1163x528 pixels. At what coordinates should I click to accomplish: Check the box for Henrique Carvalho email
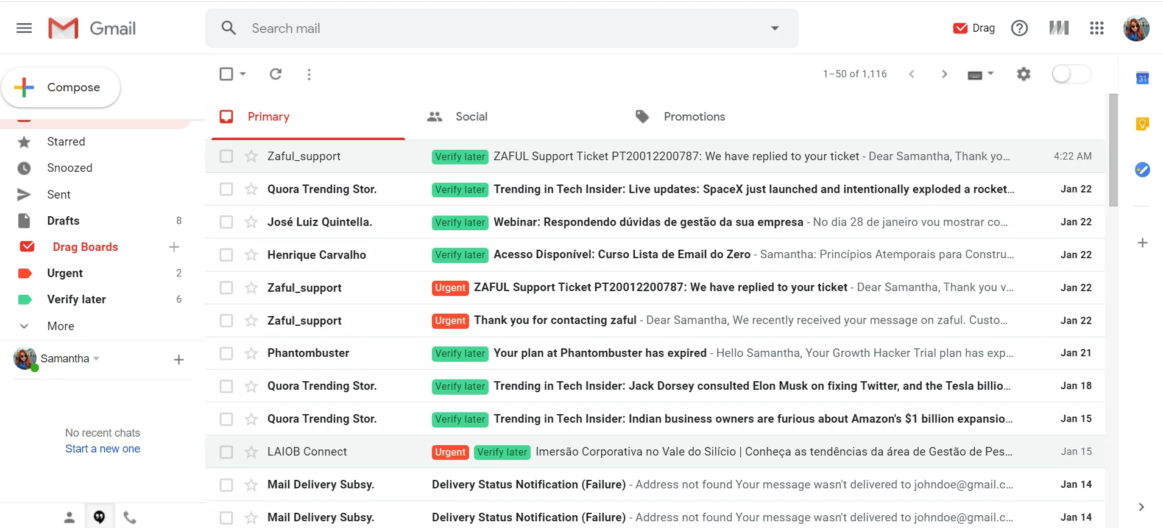pos(226,255)
